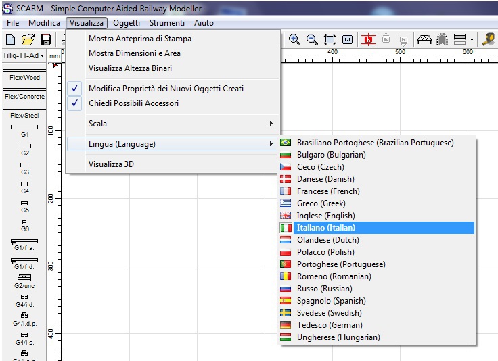Select Romeno (Romanian) language
Image resolution: width=498 pixels, height=361 pixels.
tap(377, 276)
